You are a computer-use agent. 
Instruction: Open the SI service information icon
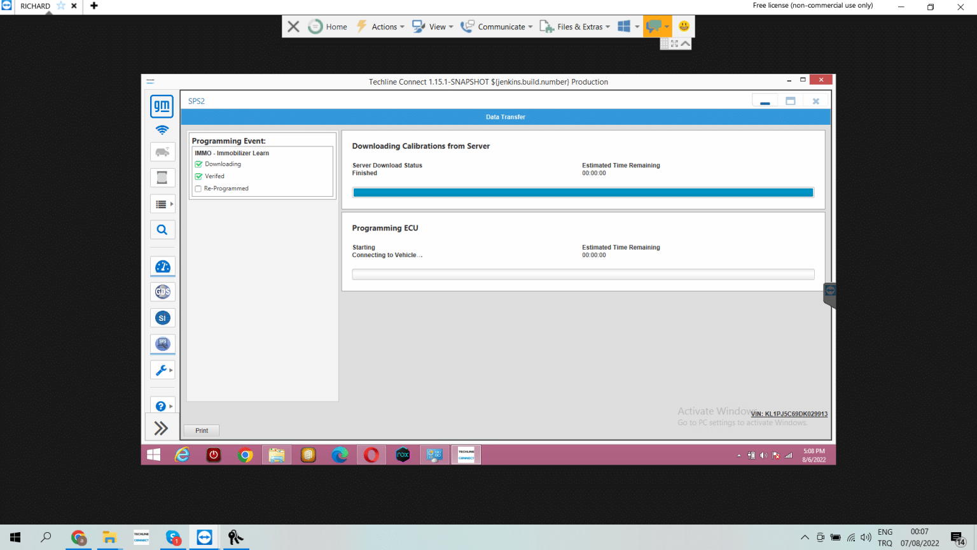(x=163, y=318)
